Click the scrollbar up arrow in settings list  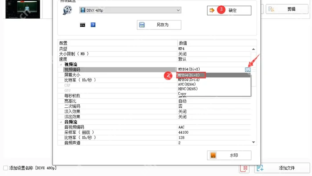(x=253, y=49)
